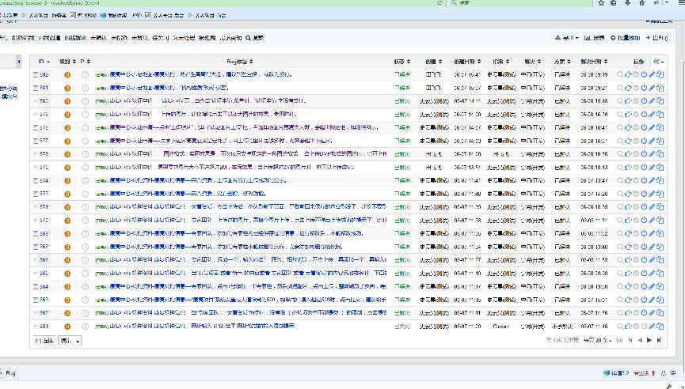This screenshot has width=685, height=389.
Task: Collapse the left sidebar panel arrow
Action: click(x=18, y=61)
